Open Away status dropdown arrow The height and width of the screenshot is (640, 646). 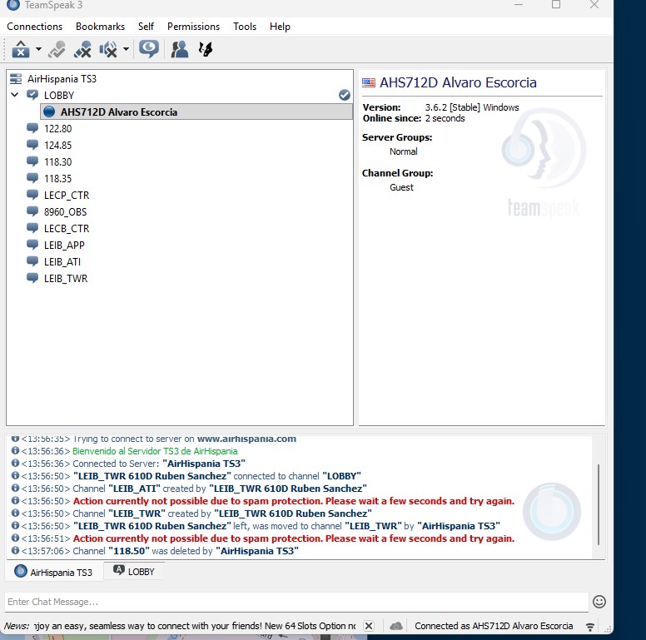(x=38, y=50)
